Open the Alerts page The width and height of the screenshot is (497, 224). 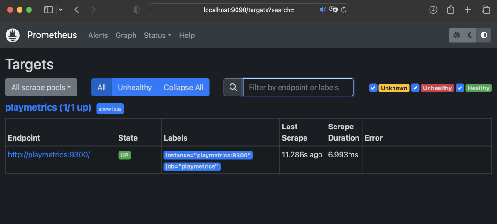coord(98,35)
